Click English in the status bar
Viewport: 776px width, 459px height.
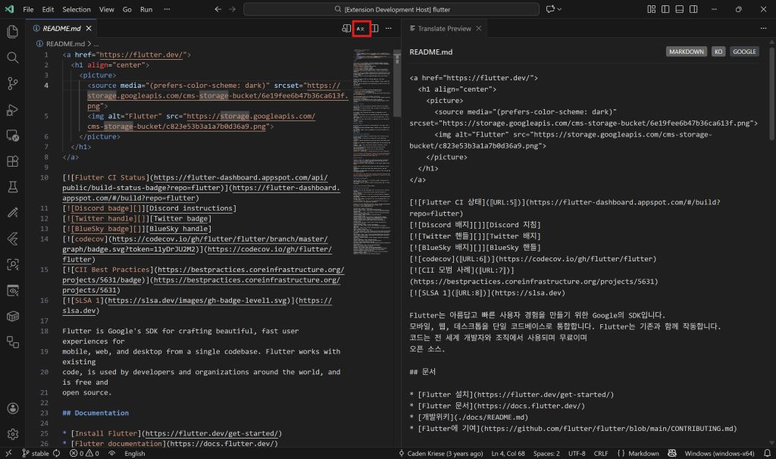[x=135, y=453]
